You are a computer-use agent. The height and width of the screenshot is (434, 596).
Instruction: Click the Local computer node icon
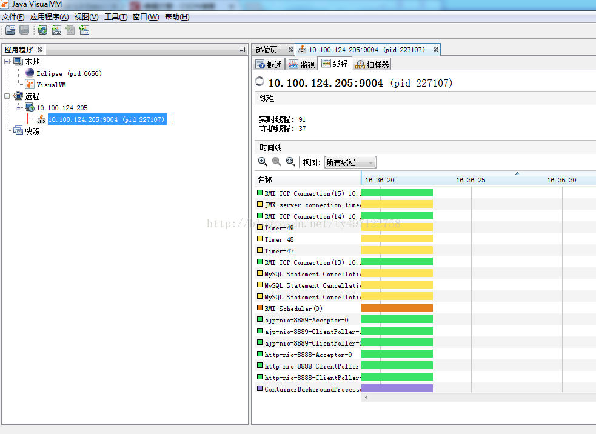(18, 62)
